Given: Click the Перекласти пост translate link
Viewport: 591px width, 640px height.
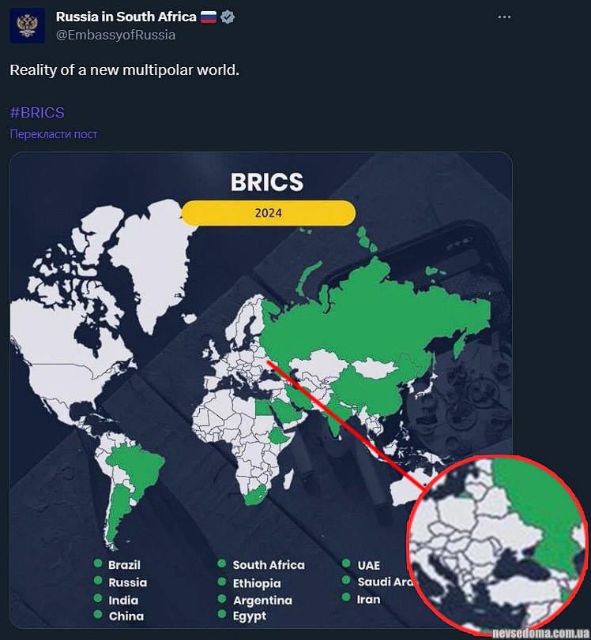Looking at the screenshot, I should [x=54, y=134].
